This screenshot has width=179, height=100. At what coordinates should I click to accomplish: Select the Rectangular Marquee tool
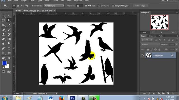3,16
